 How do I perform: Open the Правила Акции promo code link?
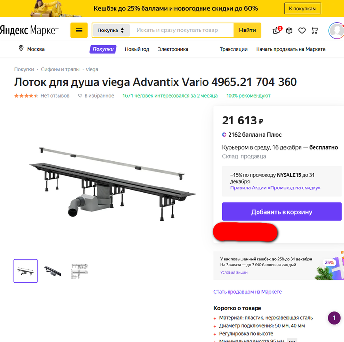(x=275, y=188)
